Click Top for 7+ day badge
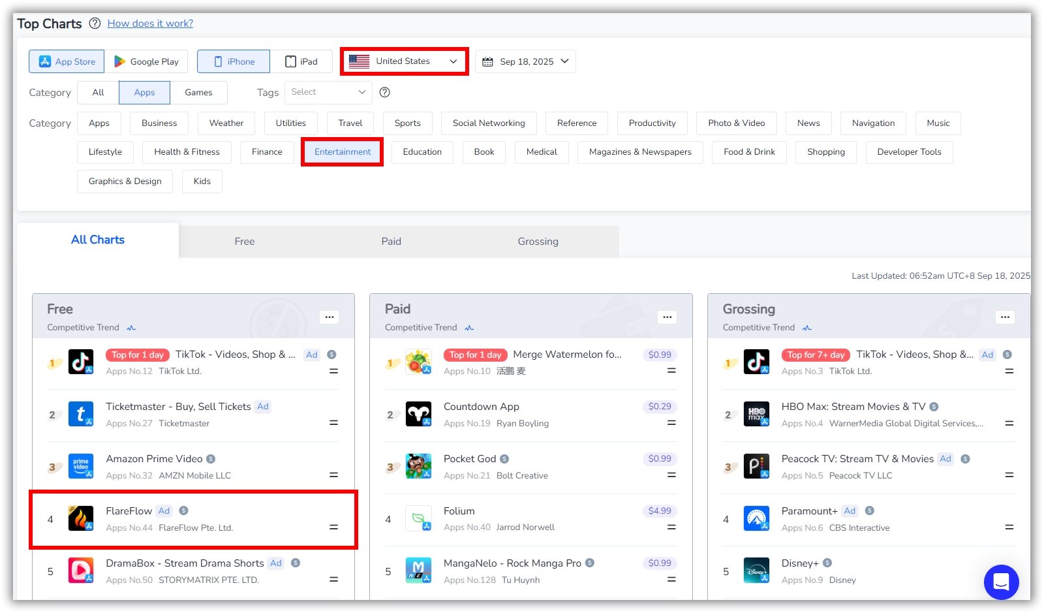 [816, 355]
